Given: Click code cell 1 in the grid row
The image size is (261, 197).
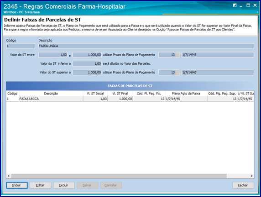Looking at the screenshot, I should [12, 99].
